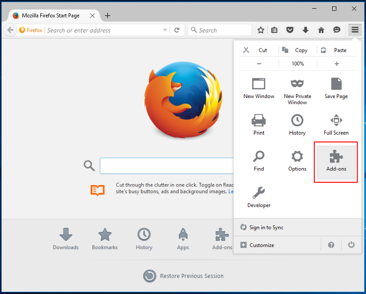Reload the current page
366x294 pixels.
[177, 30]
